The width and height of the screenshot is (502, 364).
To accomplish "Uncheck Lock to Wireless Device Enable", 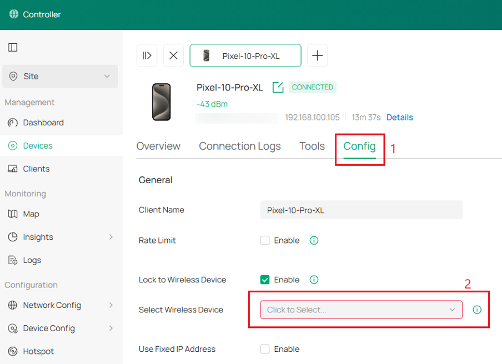I will click(x=265, y=280).
